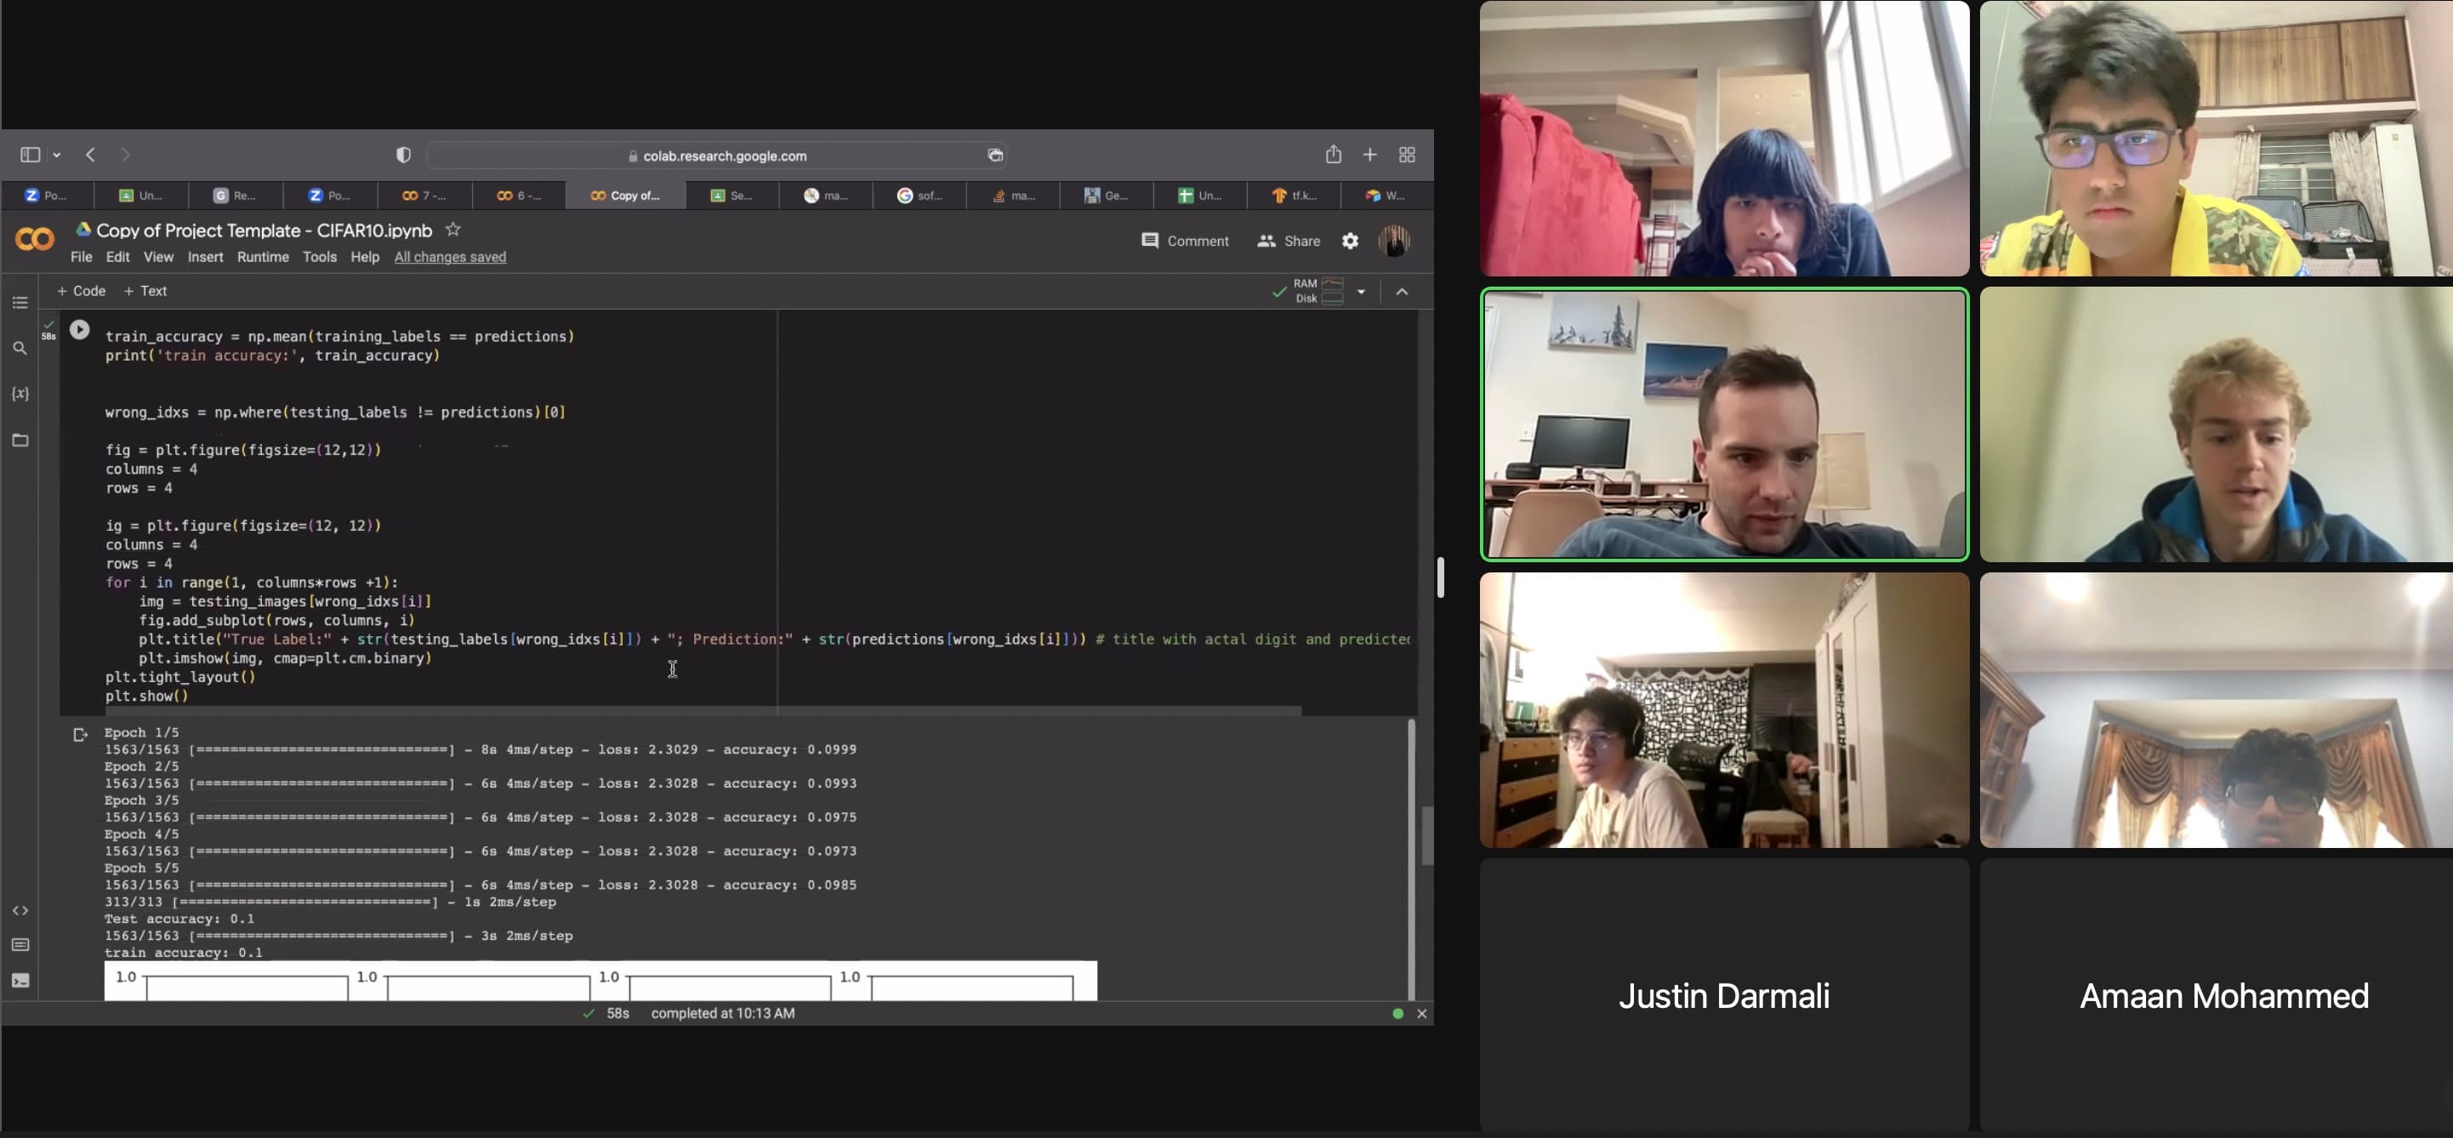Click the reader/translate icon in address bar

point(995,156)
